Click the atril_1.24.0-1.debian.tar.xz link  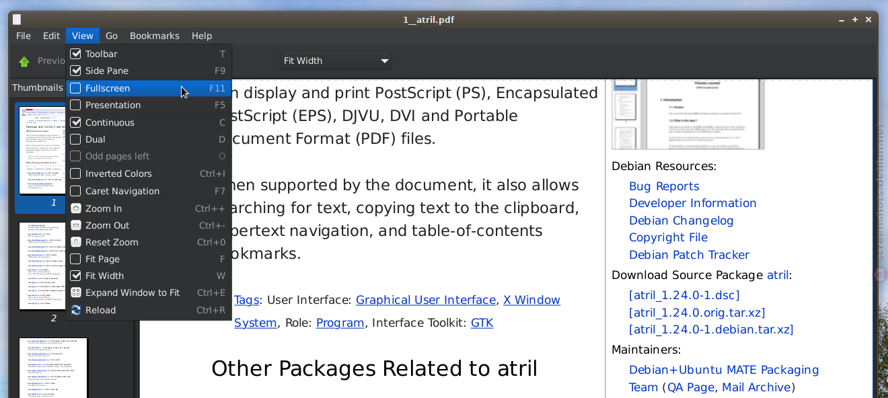click(711, 329)
